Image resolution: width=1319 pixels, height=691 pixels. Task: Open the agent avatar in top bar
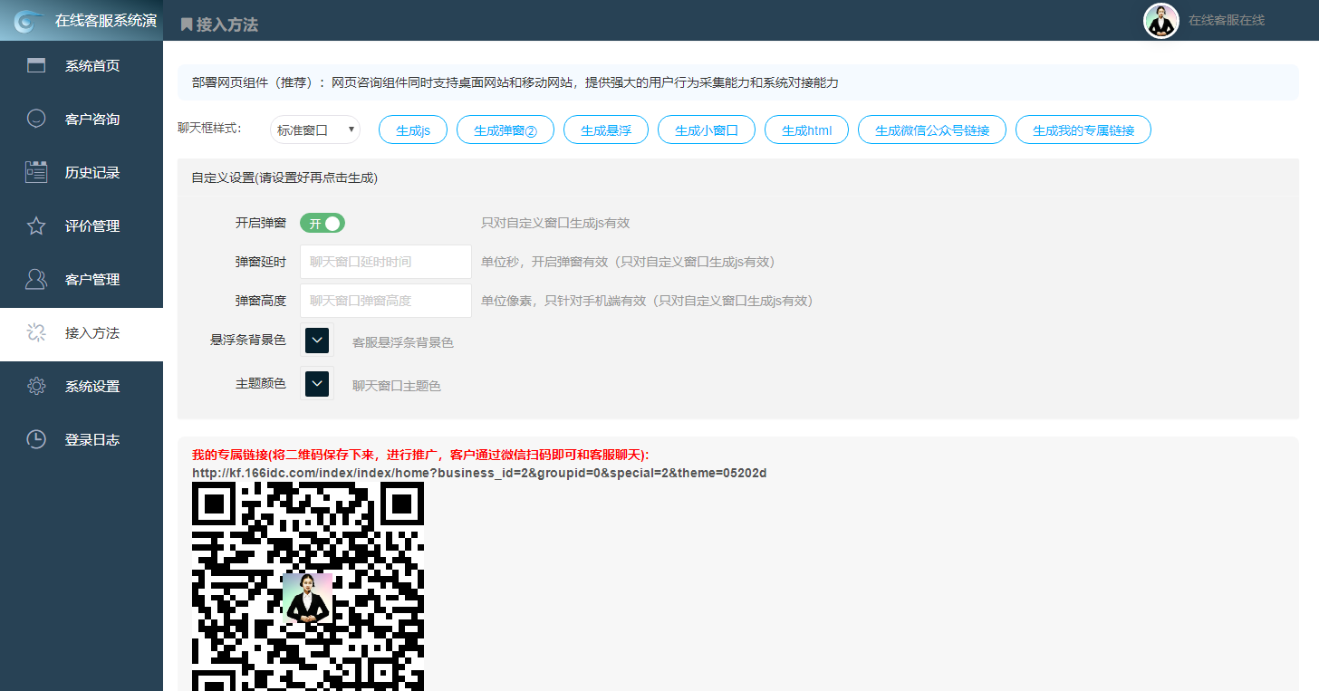1161,21
